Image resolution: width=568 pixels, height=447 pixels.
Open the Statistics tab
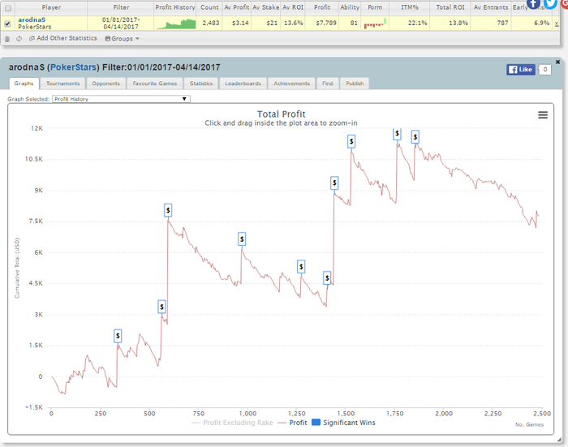pyautogui.click(x=201, y=84)
